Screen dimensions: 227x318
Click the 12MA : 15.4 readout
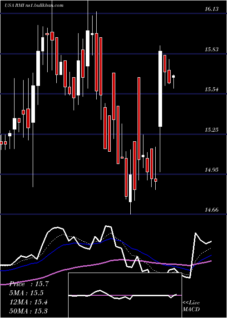[29, 302]
